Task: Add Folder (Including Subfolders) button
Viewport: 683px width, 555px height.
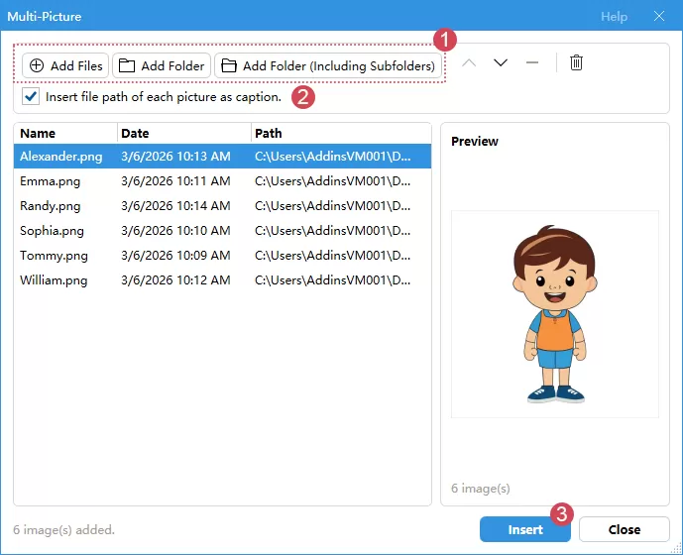Action: click(x=328, y=65)
